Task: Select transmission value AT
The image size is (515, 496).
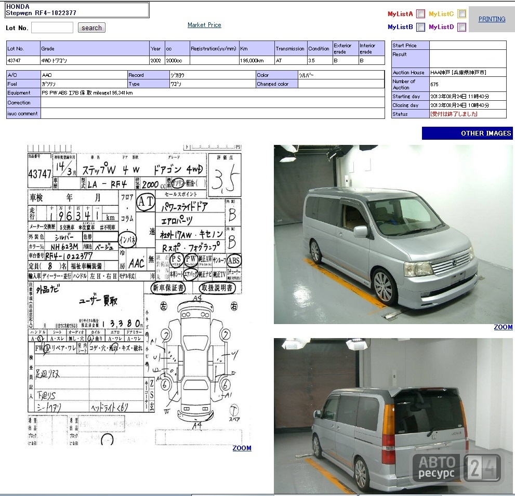Action: tap(279, 60)
